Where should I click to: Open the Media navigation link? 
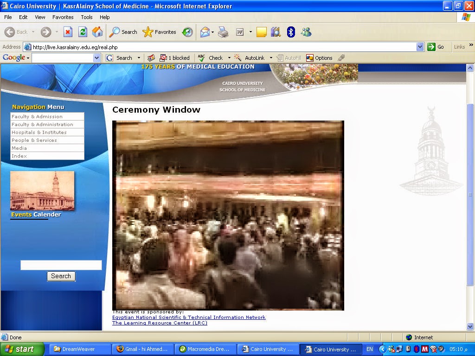point(47,148)
